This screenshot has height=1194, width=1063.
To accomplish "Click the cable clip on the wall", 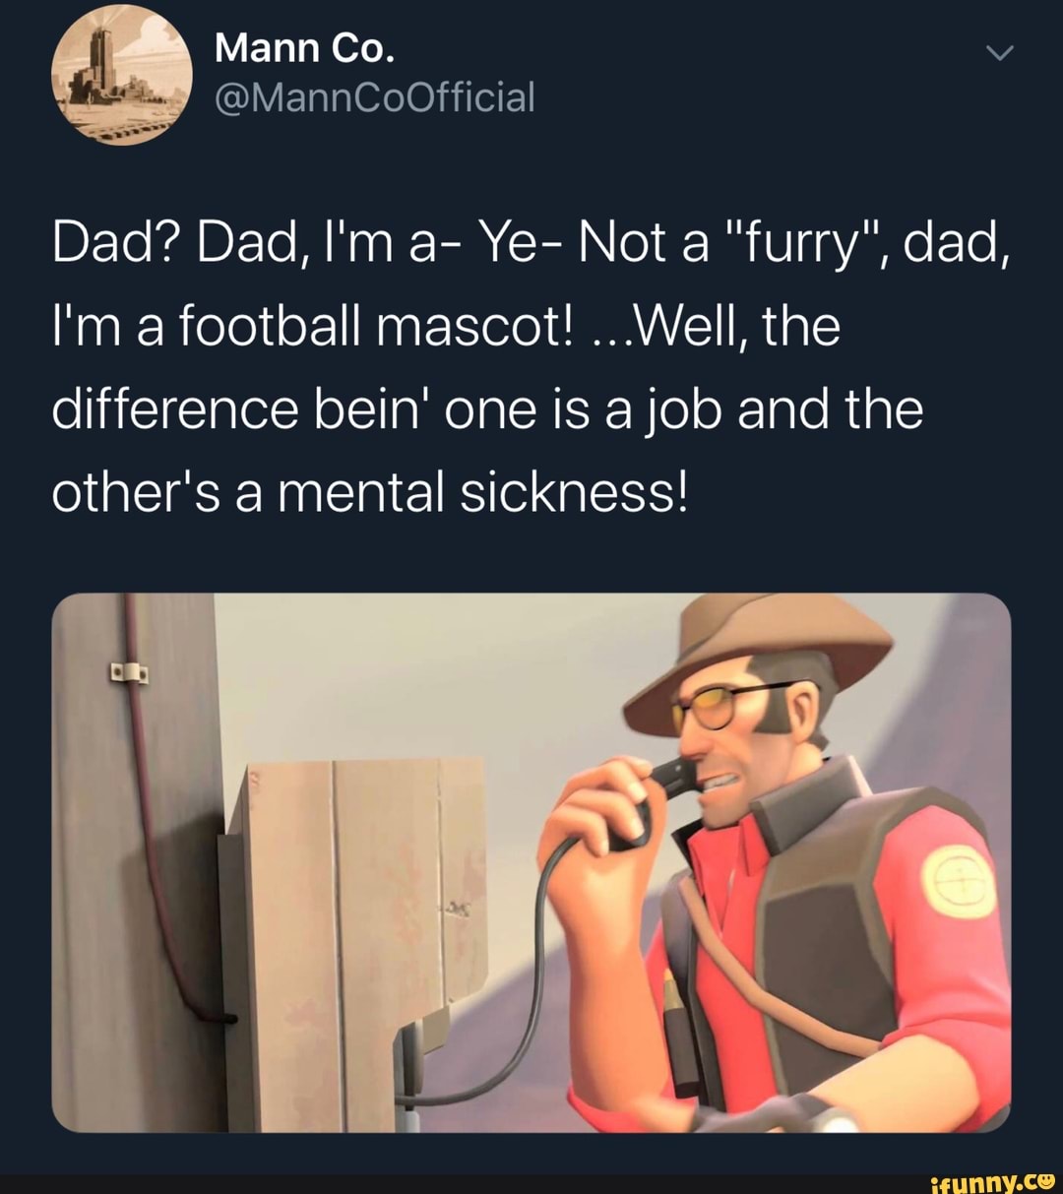I will 129,673.
